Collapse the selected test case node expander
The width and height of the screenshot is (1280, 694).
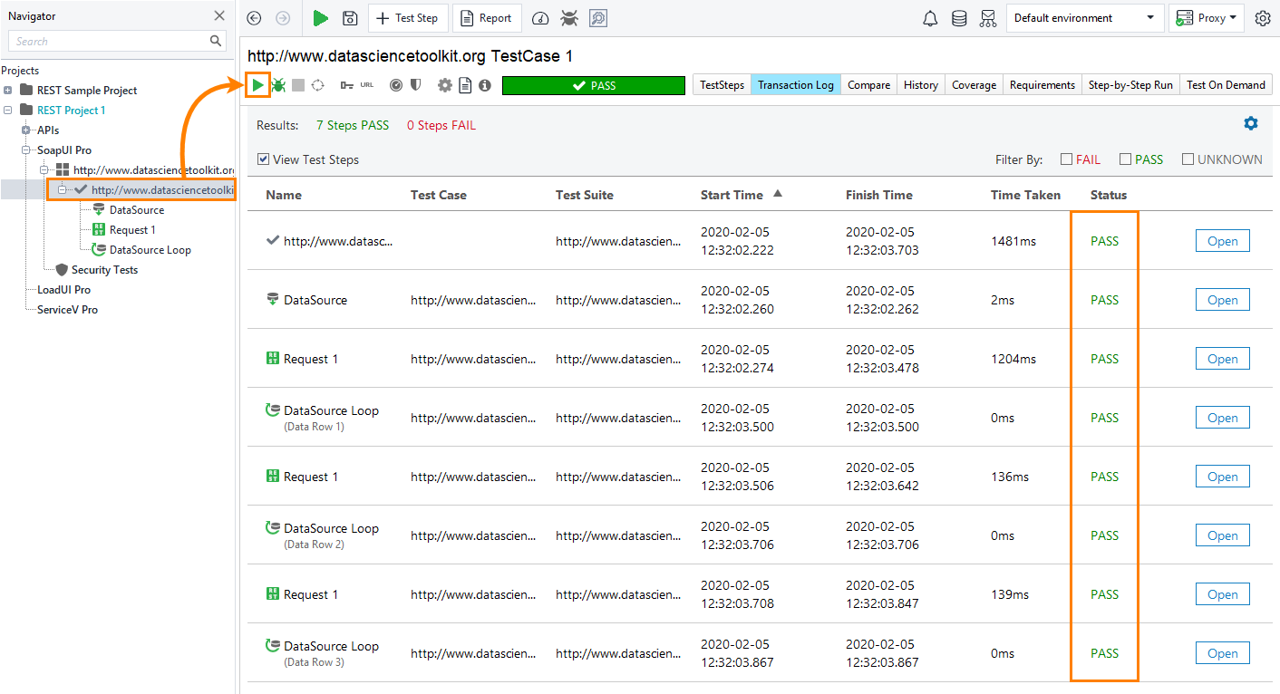click(63, 190)
